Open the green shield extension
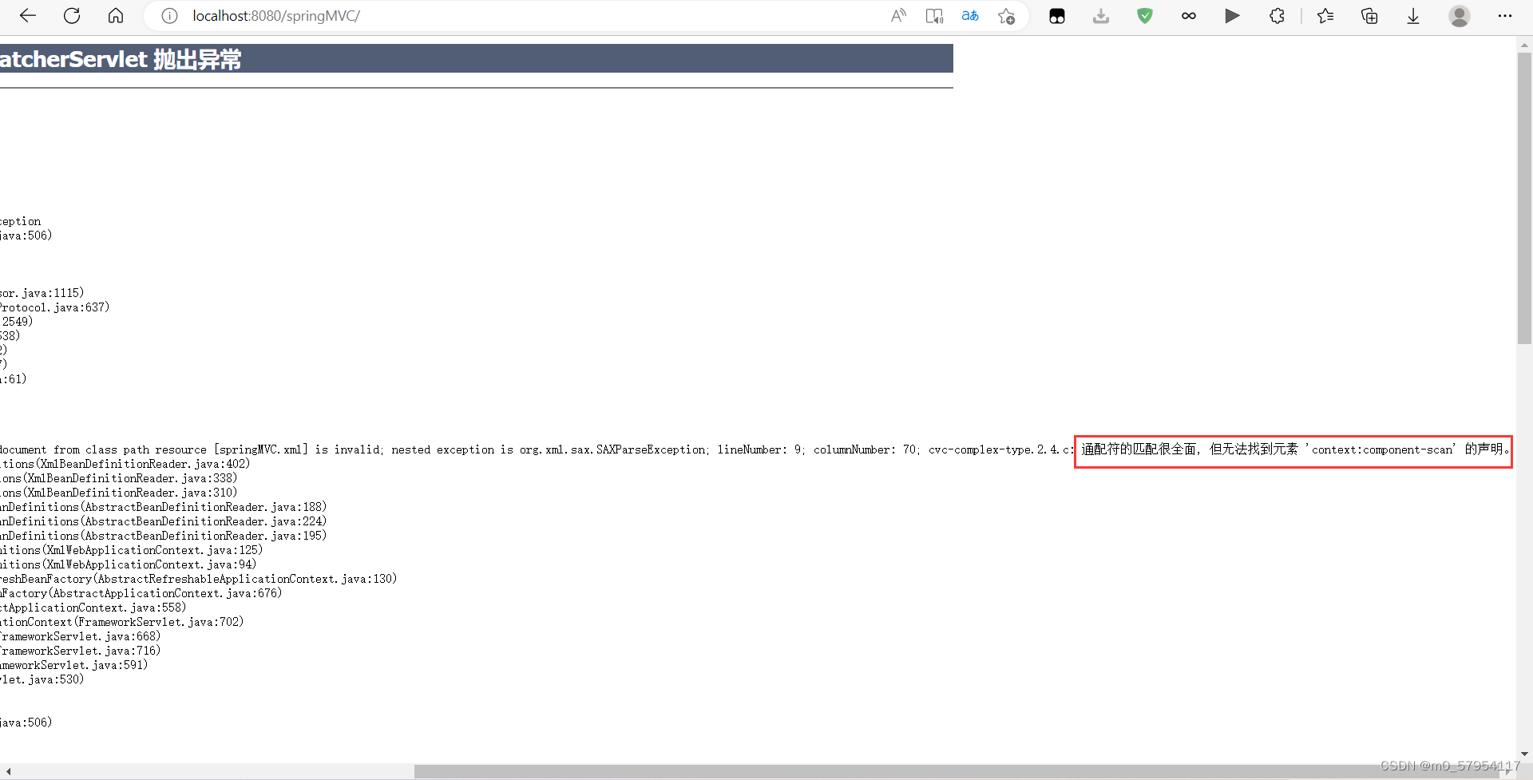The width and height of the screenshot is (1533, 780). 1145,16
